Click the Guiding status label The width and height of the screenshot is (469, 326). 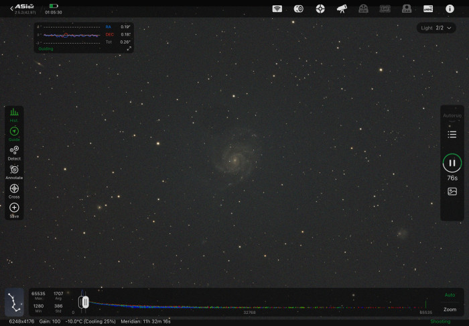46,48
